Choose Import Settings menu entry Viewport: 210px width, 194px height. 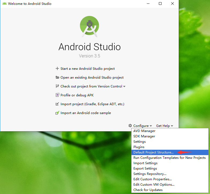[x=170, y=163]
